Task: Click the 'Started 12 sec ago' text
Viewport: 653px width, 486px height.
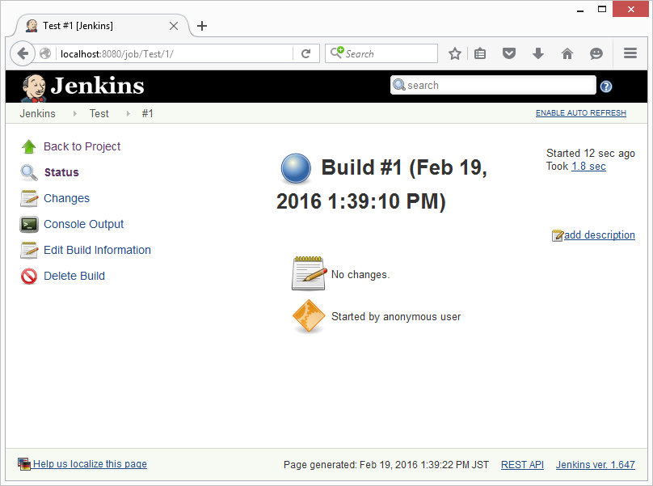Action: [591, 154]
